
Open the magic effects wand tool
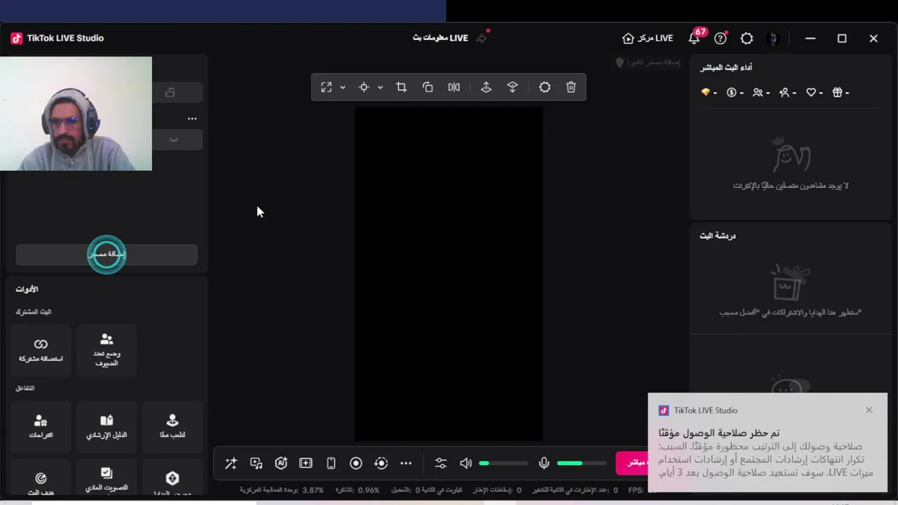point(231,463)
